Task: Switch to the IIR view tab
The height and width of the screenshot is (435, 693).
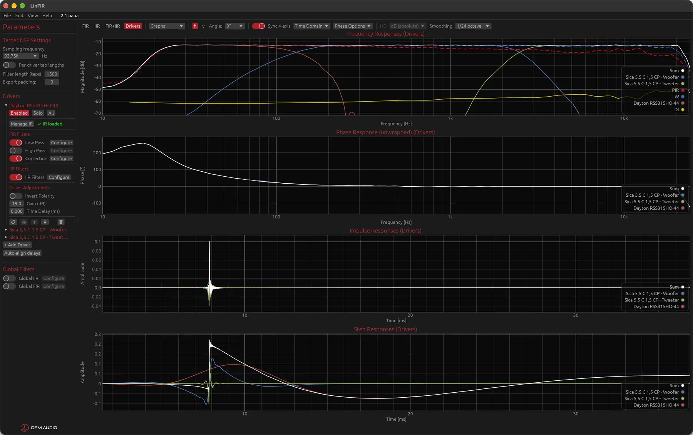Action: [x=97, y=26]
